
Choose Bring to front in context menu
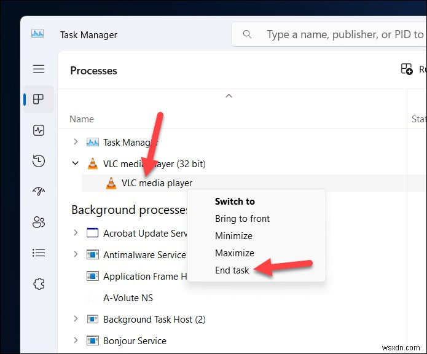242,219
